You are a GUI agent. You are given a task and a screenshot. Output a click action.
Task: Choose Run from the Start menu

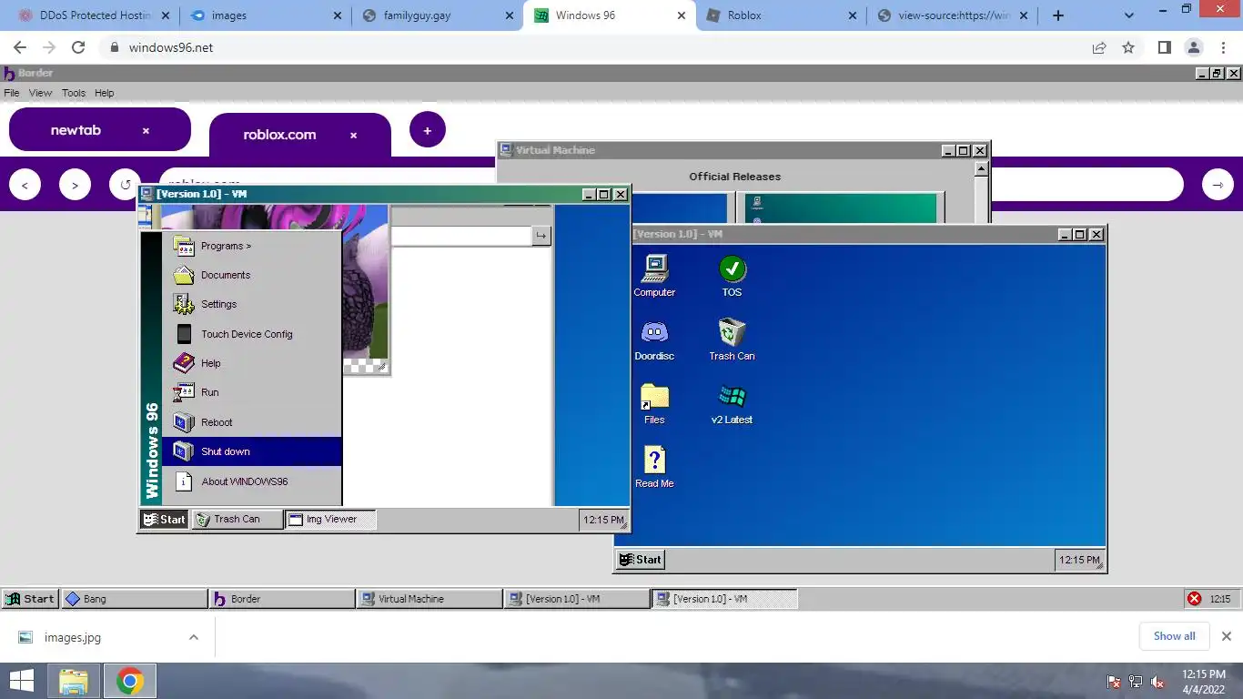(x=252, y=392)
